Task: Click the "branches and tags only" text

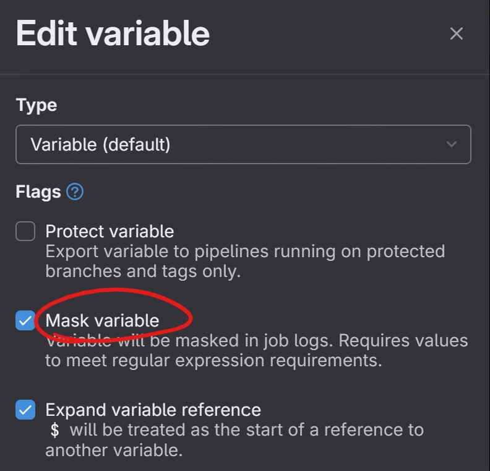Action: (142, 271)
